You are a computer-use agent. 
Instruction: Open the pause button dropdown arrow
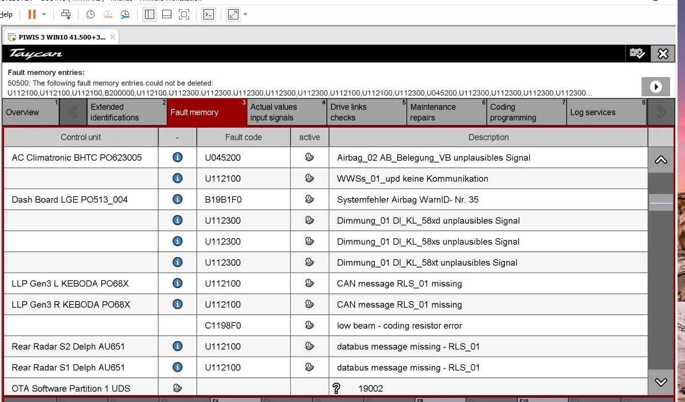(x=44, y=14)
